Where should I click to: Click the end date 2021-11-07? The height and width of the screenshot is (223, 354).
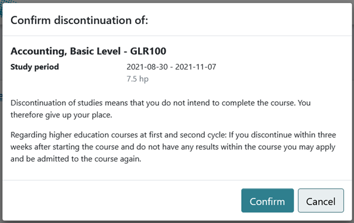click(195, 67)
